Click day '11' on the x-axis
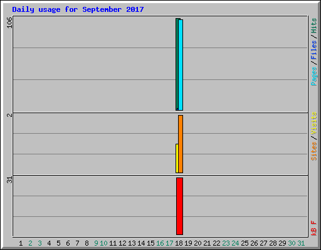Viewport: 321px width, 250px height. click(113, 243)
